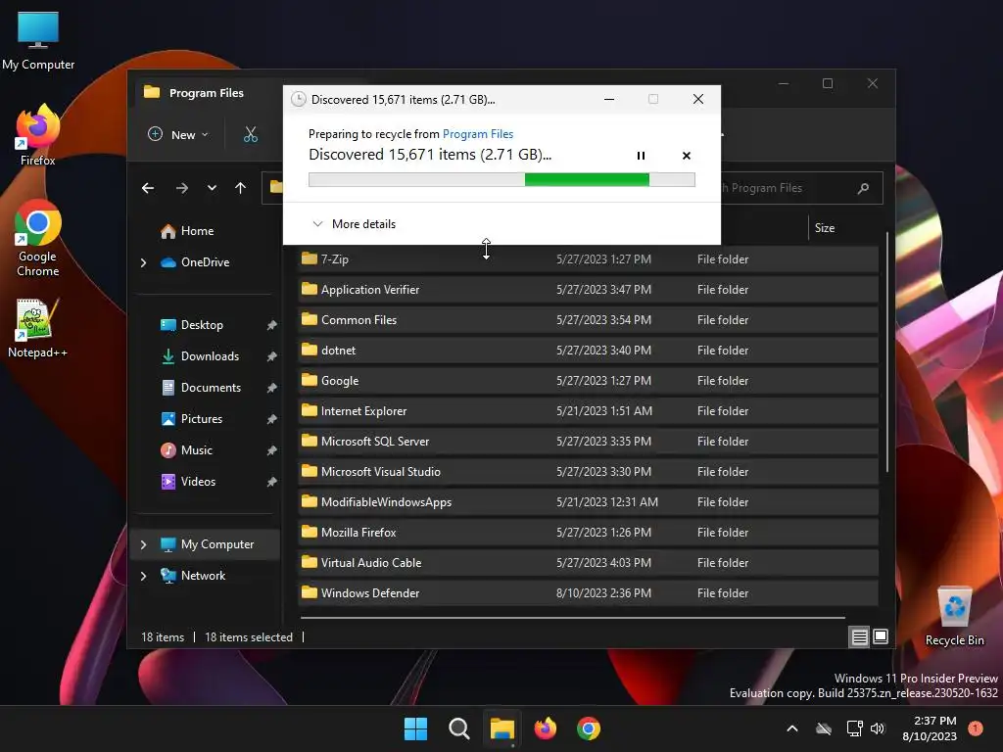Unpin Pictures using its pin icon

click(x=272, y=419)
